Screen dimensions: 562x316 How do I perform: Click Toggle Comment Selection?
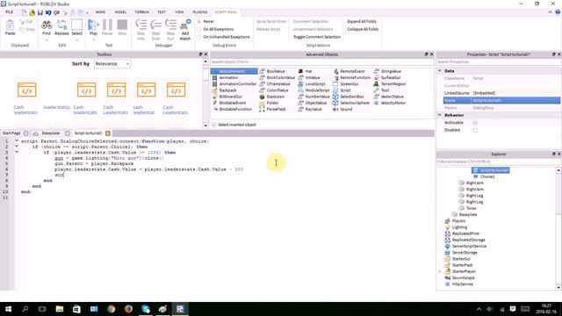317,37
